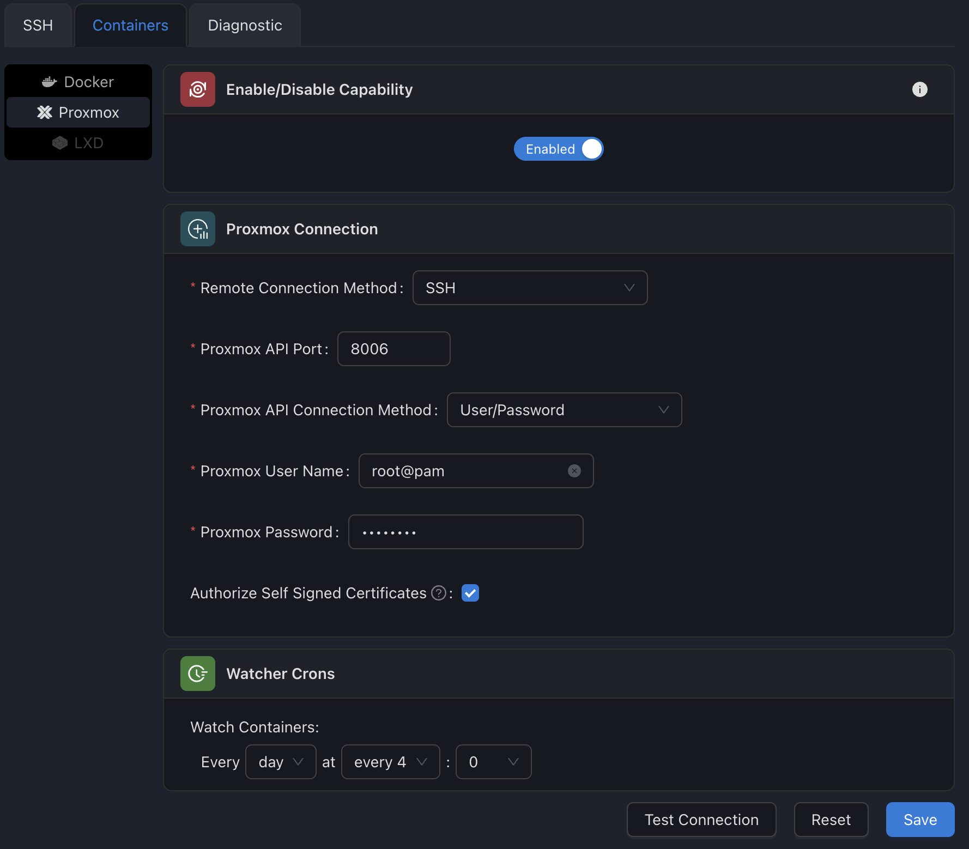The width and height of the screenshot is (969, 849).
Task: Click the 'Watcher Crons' heading text
Action: (281, 674)
